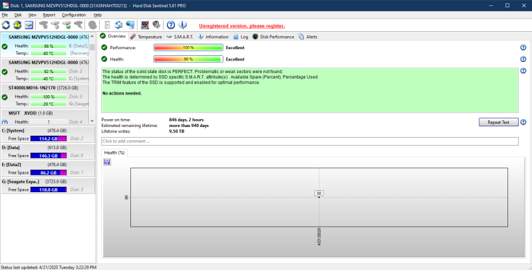This screenshot has width=532, height=270.
Task: Click the 98 data point label on the chart
Action: point(319,193)
